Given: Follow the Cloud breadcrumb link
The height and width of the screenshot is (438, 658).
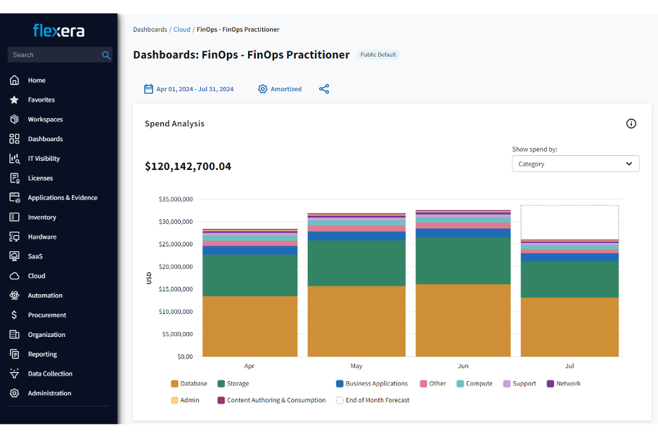Looking at the screenshot, I should (181, 29).
